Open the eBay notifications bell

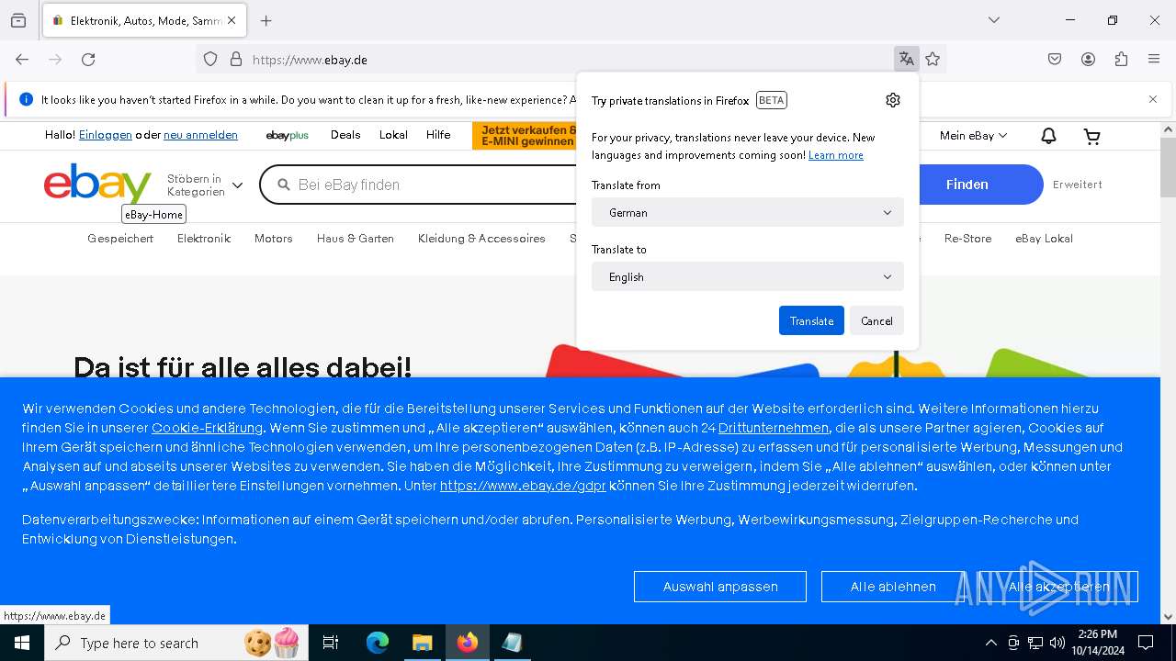tap(1048, 136)
